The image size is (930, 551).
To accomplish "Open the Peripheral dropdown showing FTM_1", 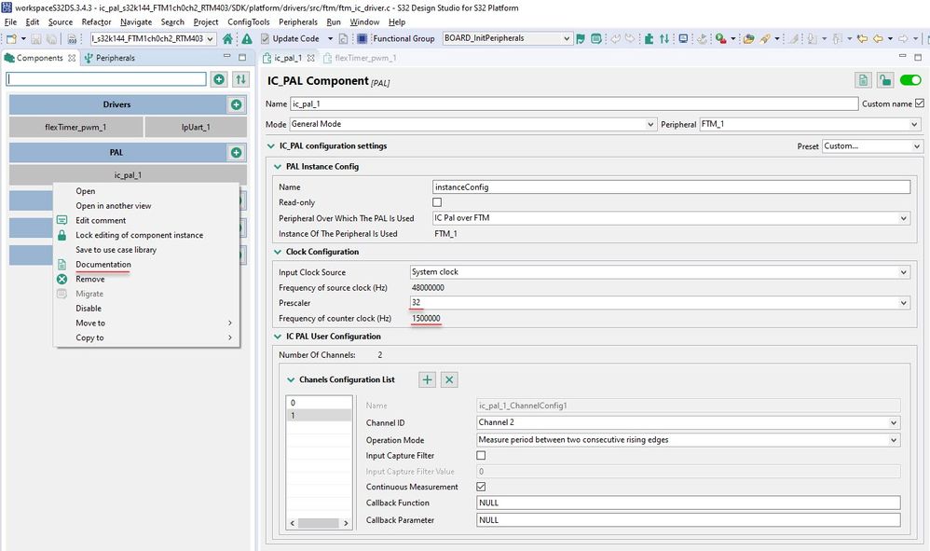I will click(810, 124).
